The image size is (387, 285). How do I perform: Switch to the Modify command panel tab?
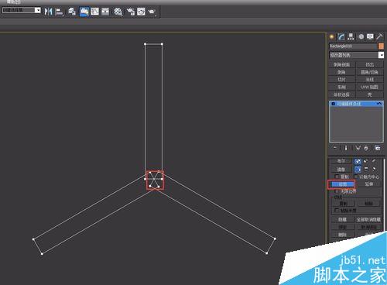coord(341,36)
